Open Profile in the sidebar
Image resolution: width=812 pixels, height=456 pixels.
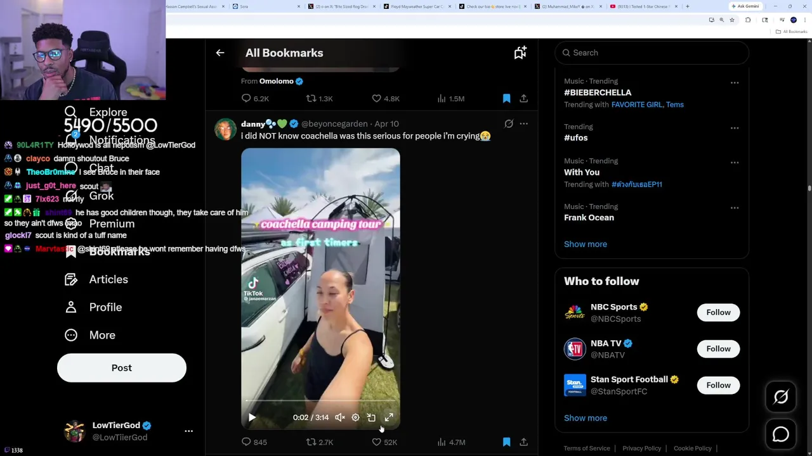(93, 307)
